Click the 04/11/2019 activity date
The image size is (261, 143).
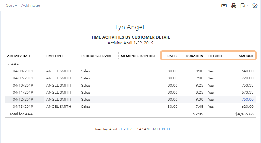(23, 92)
